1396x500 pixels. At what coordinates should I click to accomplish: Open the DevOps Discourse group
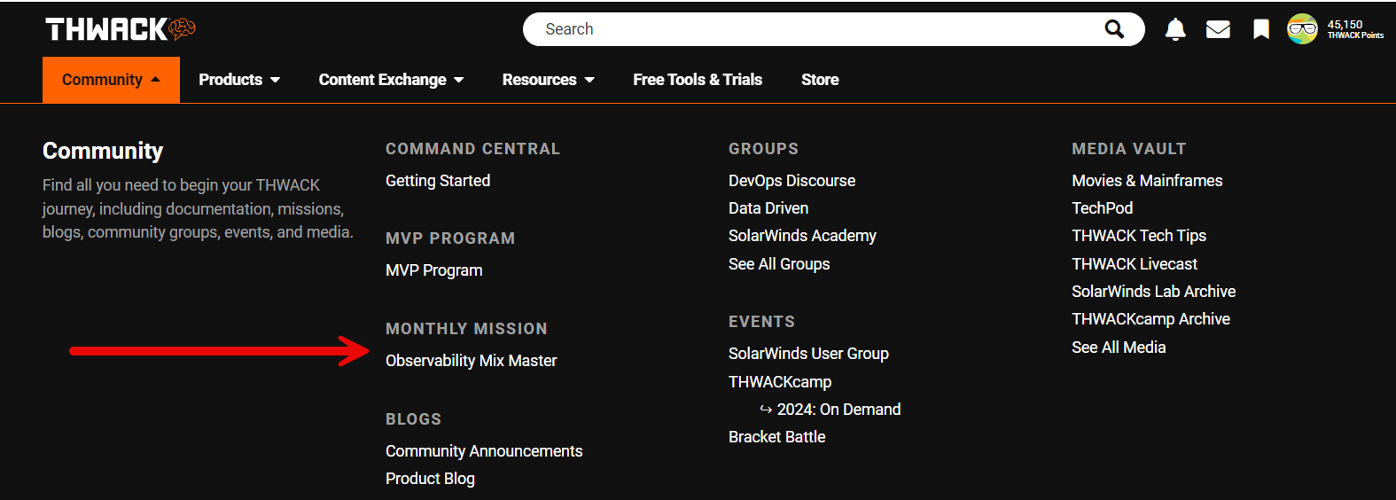coord(792,181)
